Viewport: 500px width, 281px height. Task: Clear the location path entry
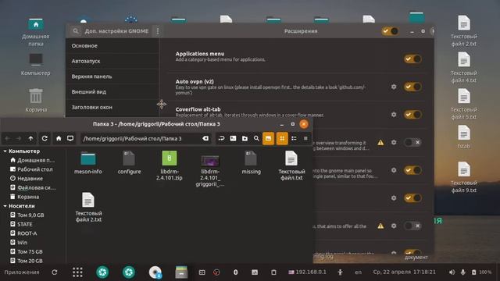(x=205, y=138)
